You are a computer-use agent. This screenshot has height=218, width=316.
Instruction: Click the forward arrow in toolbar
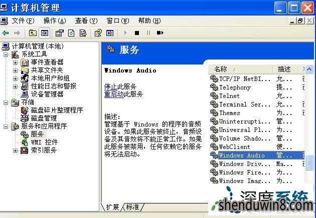[x=17, y=33]
